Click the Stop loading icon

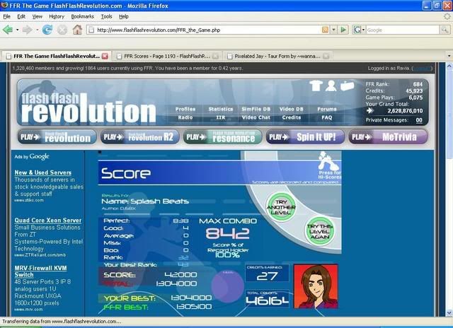[x=62, y=30]
